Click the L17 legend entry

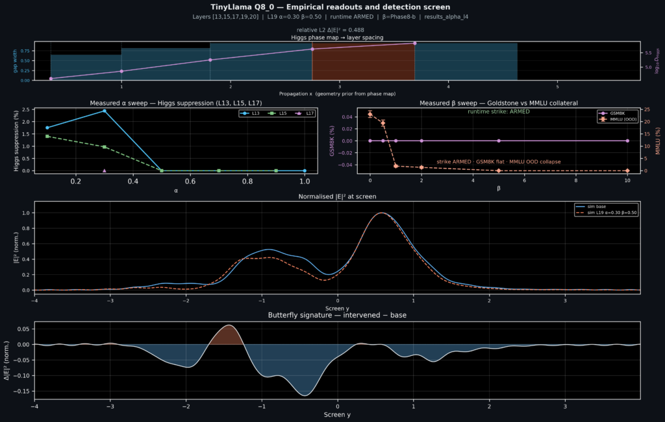304,113
